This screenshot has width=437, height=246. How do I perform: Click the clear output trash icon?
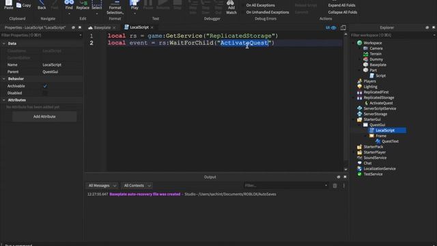(335, 185)
